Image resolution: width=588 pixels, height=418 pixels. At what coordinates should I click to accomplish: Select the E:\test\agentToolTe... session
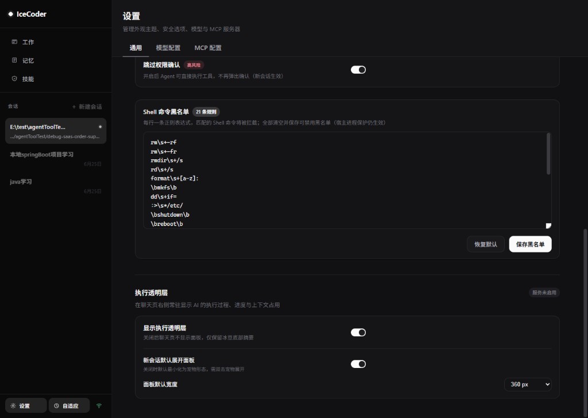click(x=56, y=131)
